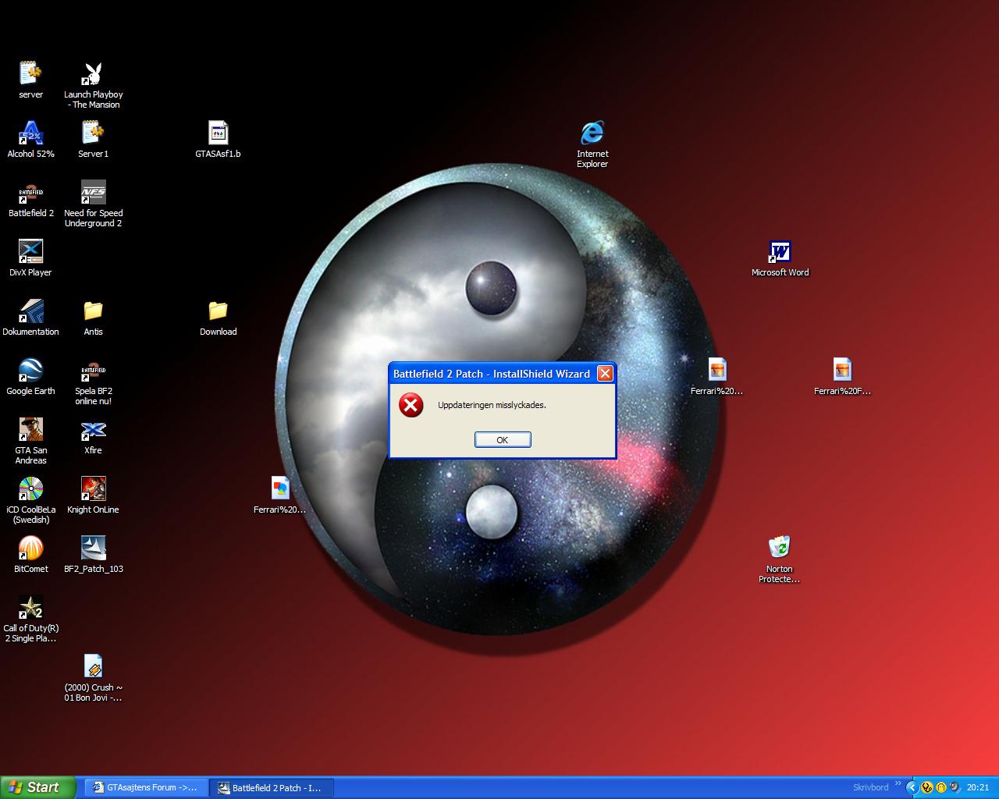Click the 20:21 taskbar clock
Viewport: 999px width, 799px height.
pos(978,787)
